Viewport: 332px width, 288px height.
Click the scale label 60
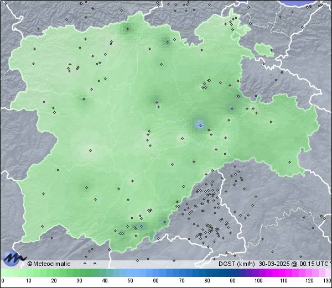pyautogui.click(x=156, y=281)
